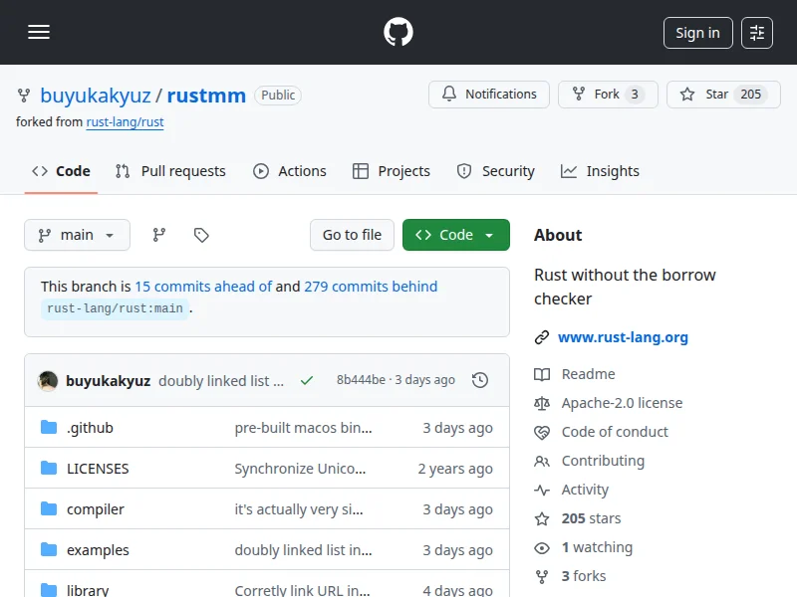
Task: Fork the rustmm repository
Action: click(x=608, y=95)
